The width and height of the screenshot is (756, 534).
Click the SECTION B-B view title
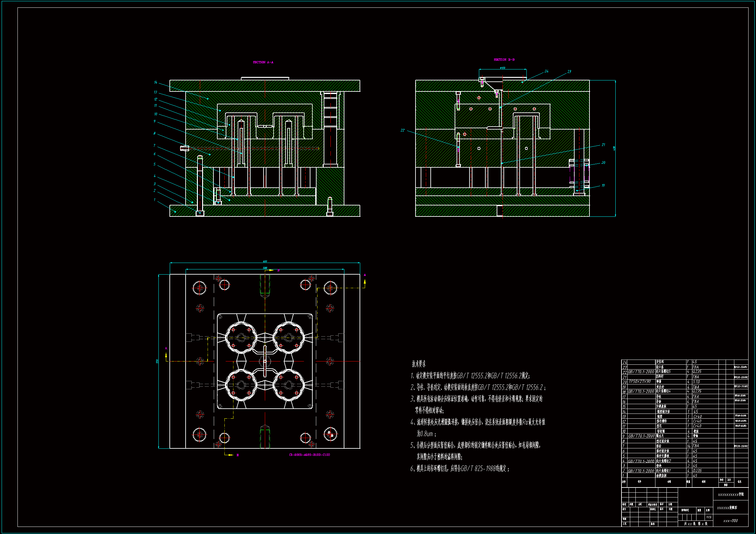(504, 59)
